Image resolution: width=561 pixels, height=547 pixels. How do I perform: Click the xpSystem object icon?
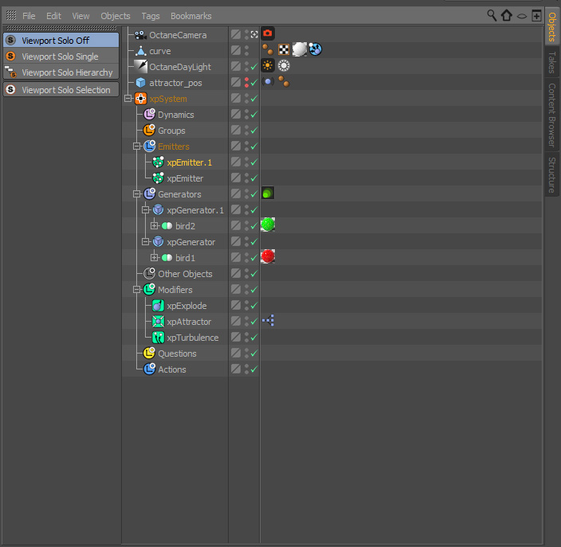click(140, 99)
